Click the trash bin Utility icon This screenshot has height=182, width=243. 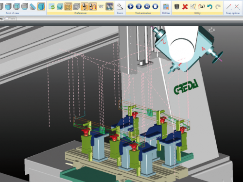(x=177, y=7)
